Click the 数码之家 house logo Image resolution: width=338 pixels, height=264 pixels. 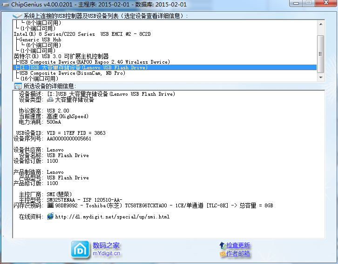pos(80,250)
